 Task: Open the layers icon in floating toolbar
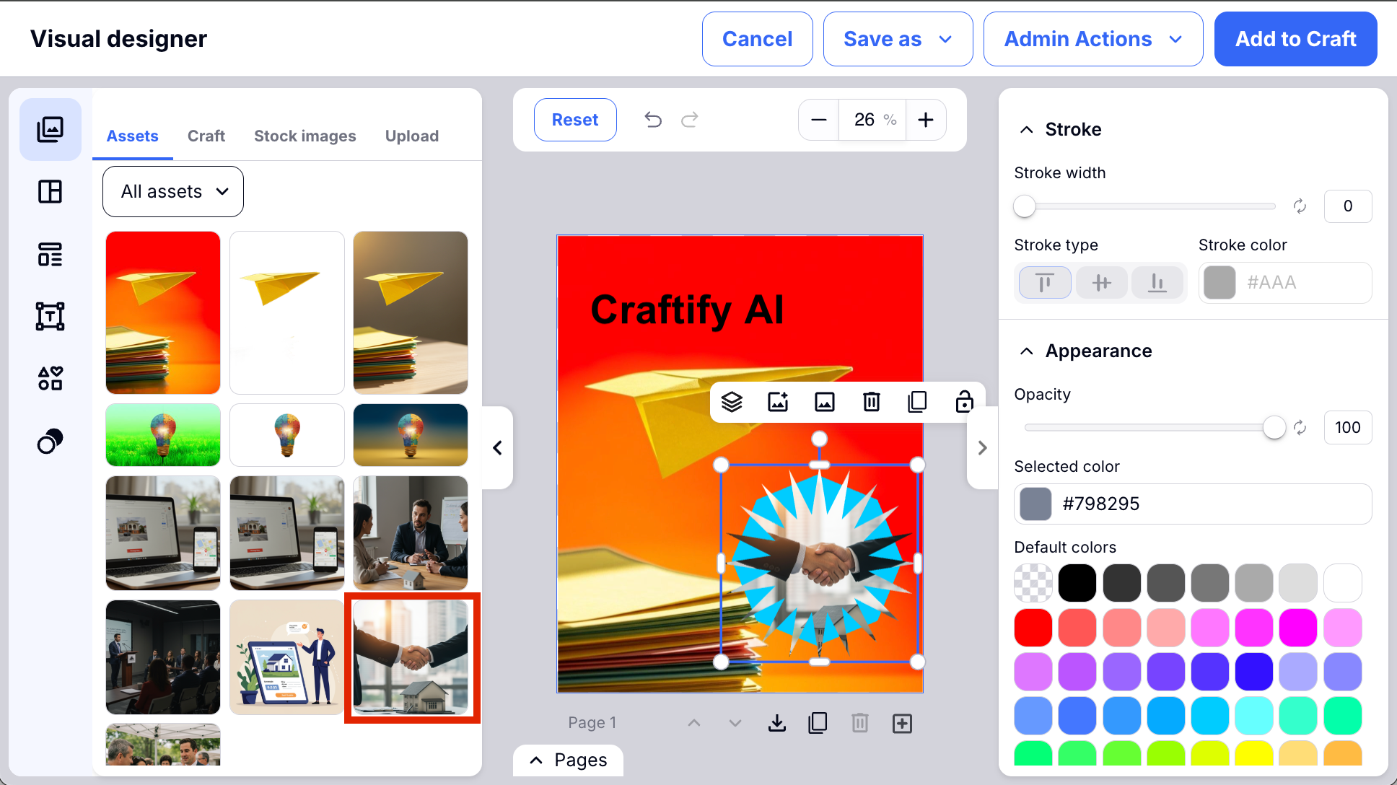732,402
